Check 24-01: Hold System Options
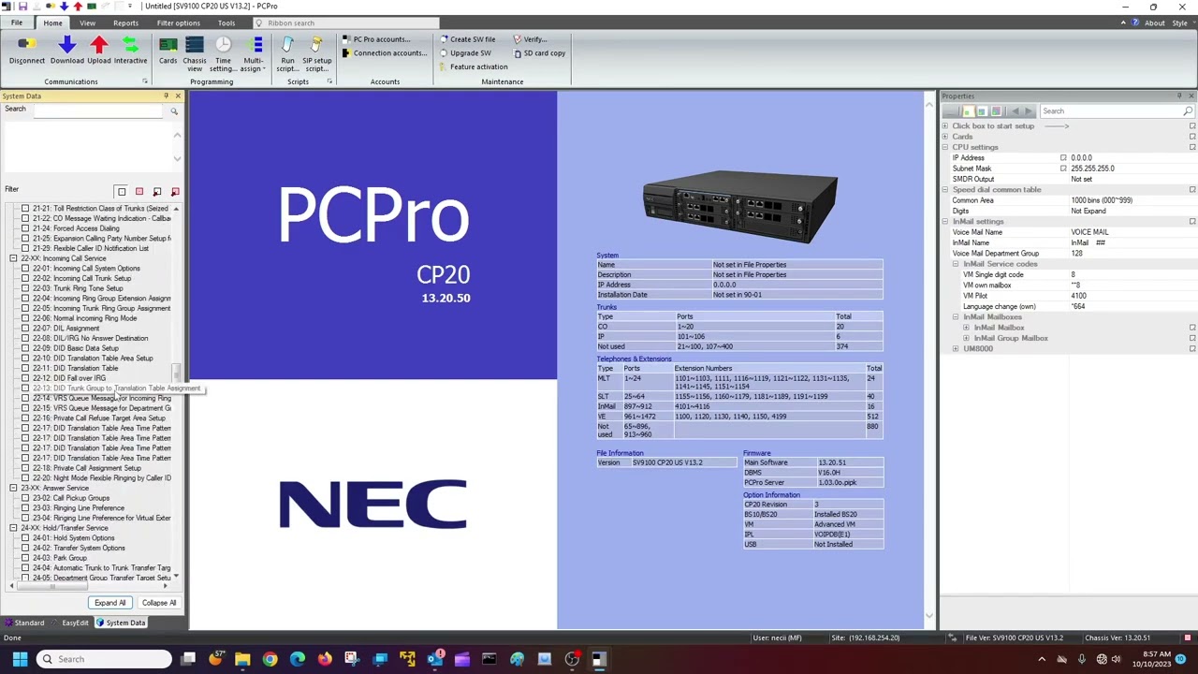1198x674 pixels. (x=25, y=538)
